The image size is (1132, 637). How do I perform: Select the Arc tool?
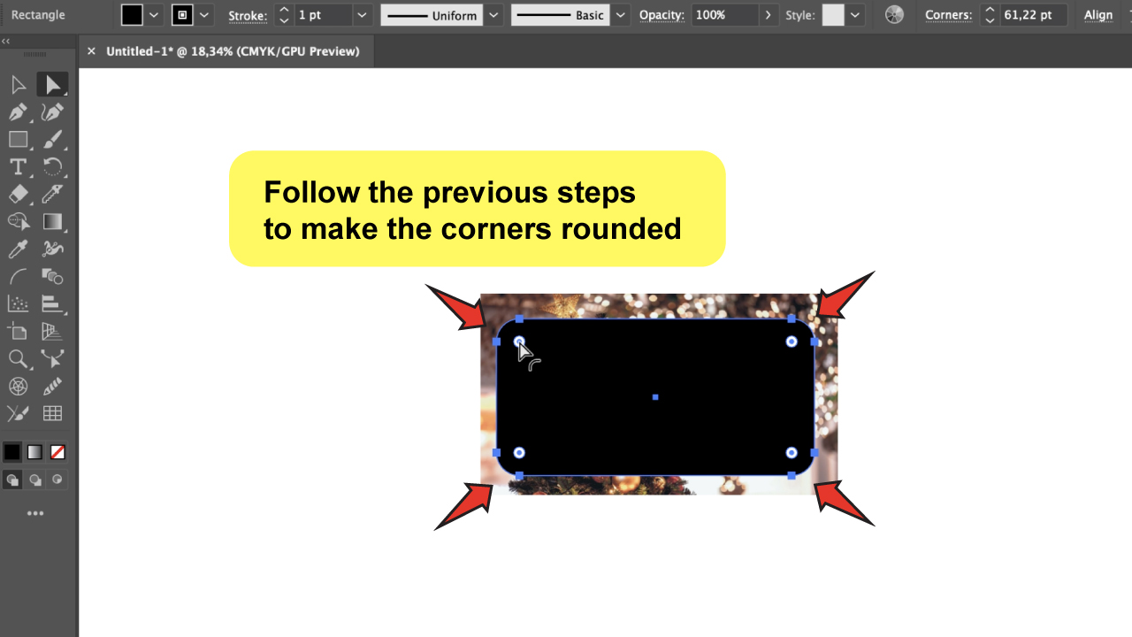pos(18,277)
